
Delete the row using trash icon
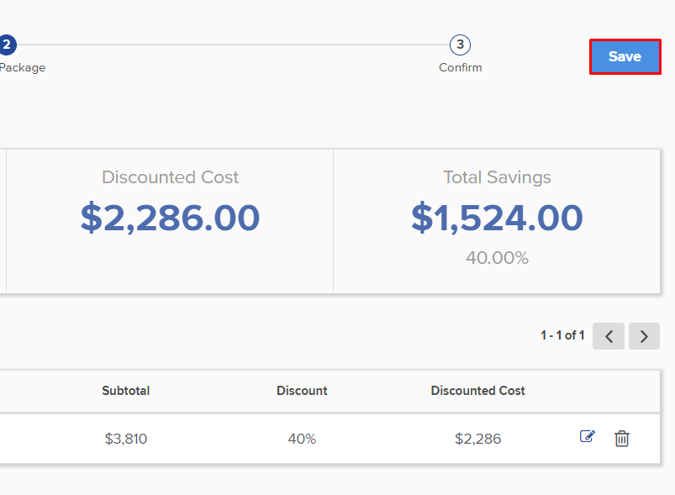pos(621,438)
